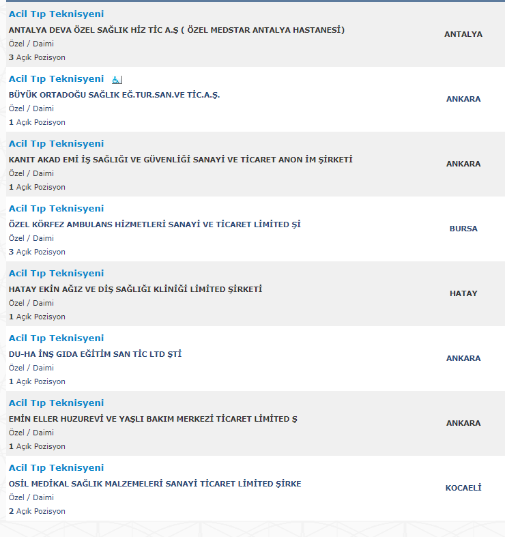The height and width of the screenshot is (537, 505).
Task: Open Acil Tıp Teknisyeni title above KANIT AKAD
Action: tap(57, 144)
